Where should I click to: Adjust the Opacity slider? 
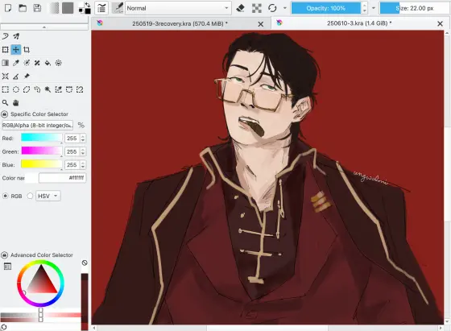pyautogui.click(x=326, y=8)
